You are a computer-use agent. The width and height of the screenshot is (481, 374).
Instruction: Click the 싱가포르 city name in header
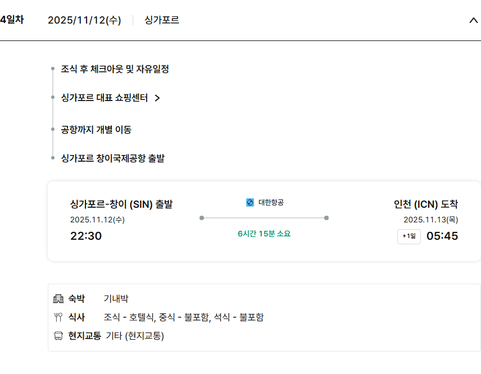pyautogui.click(x=162, y=20)
